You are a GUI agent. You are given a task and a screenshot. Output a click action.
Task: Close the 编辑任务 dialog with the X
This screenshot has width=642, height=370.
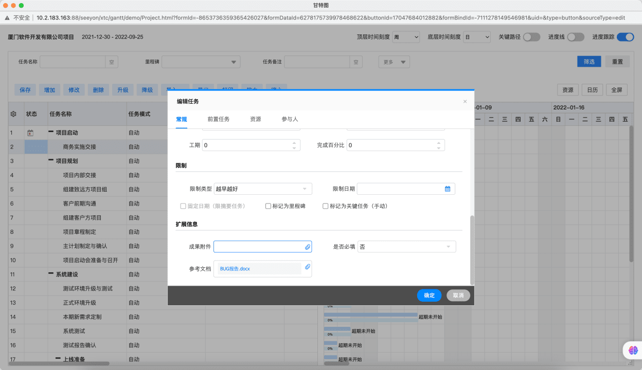465,101
